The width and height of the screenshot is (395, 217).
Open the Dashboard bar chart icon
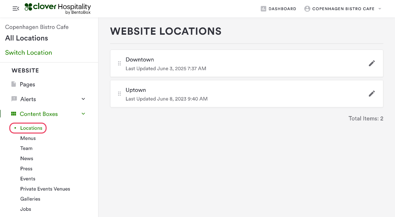tap(263, 9)
